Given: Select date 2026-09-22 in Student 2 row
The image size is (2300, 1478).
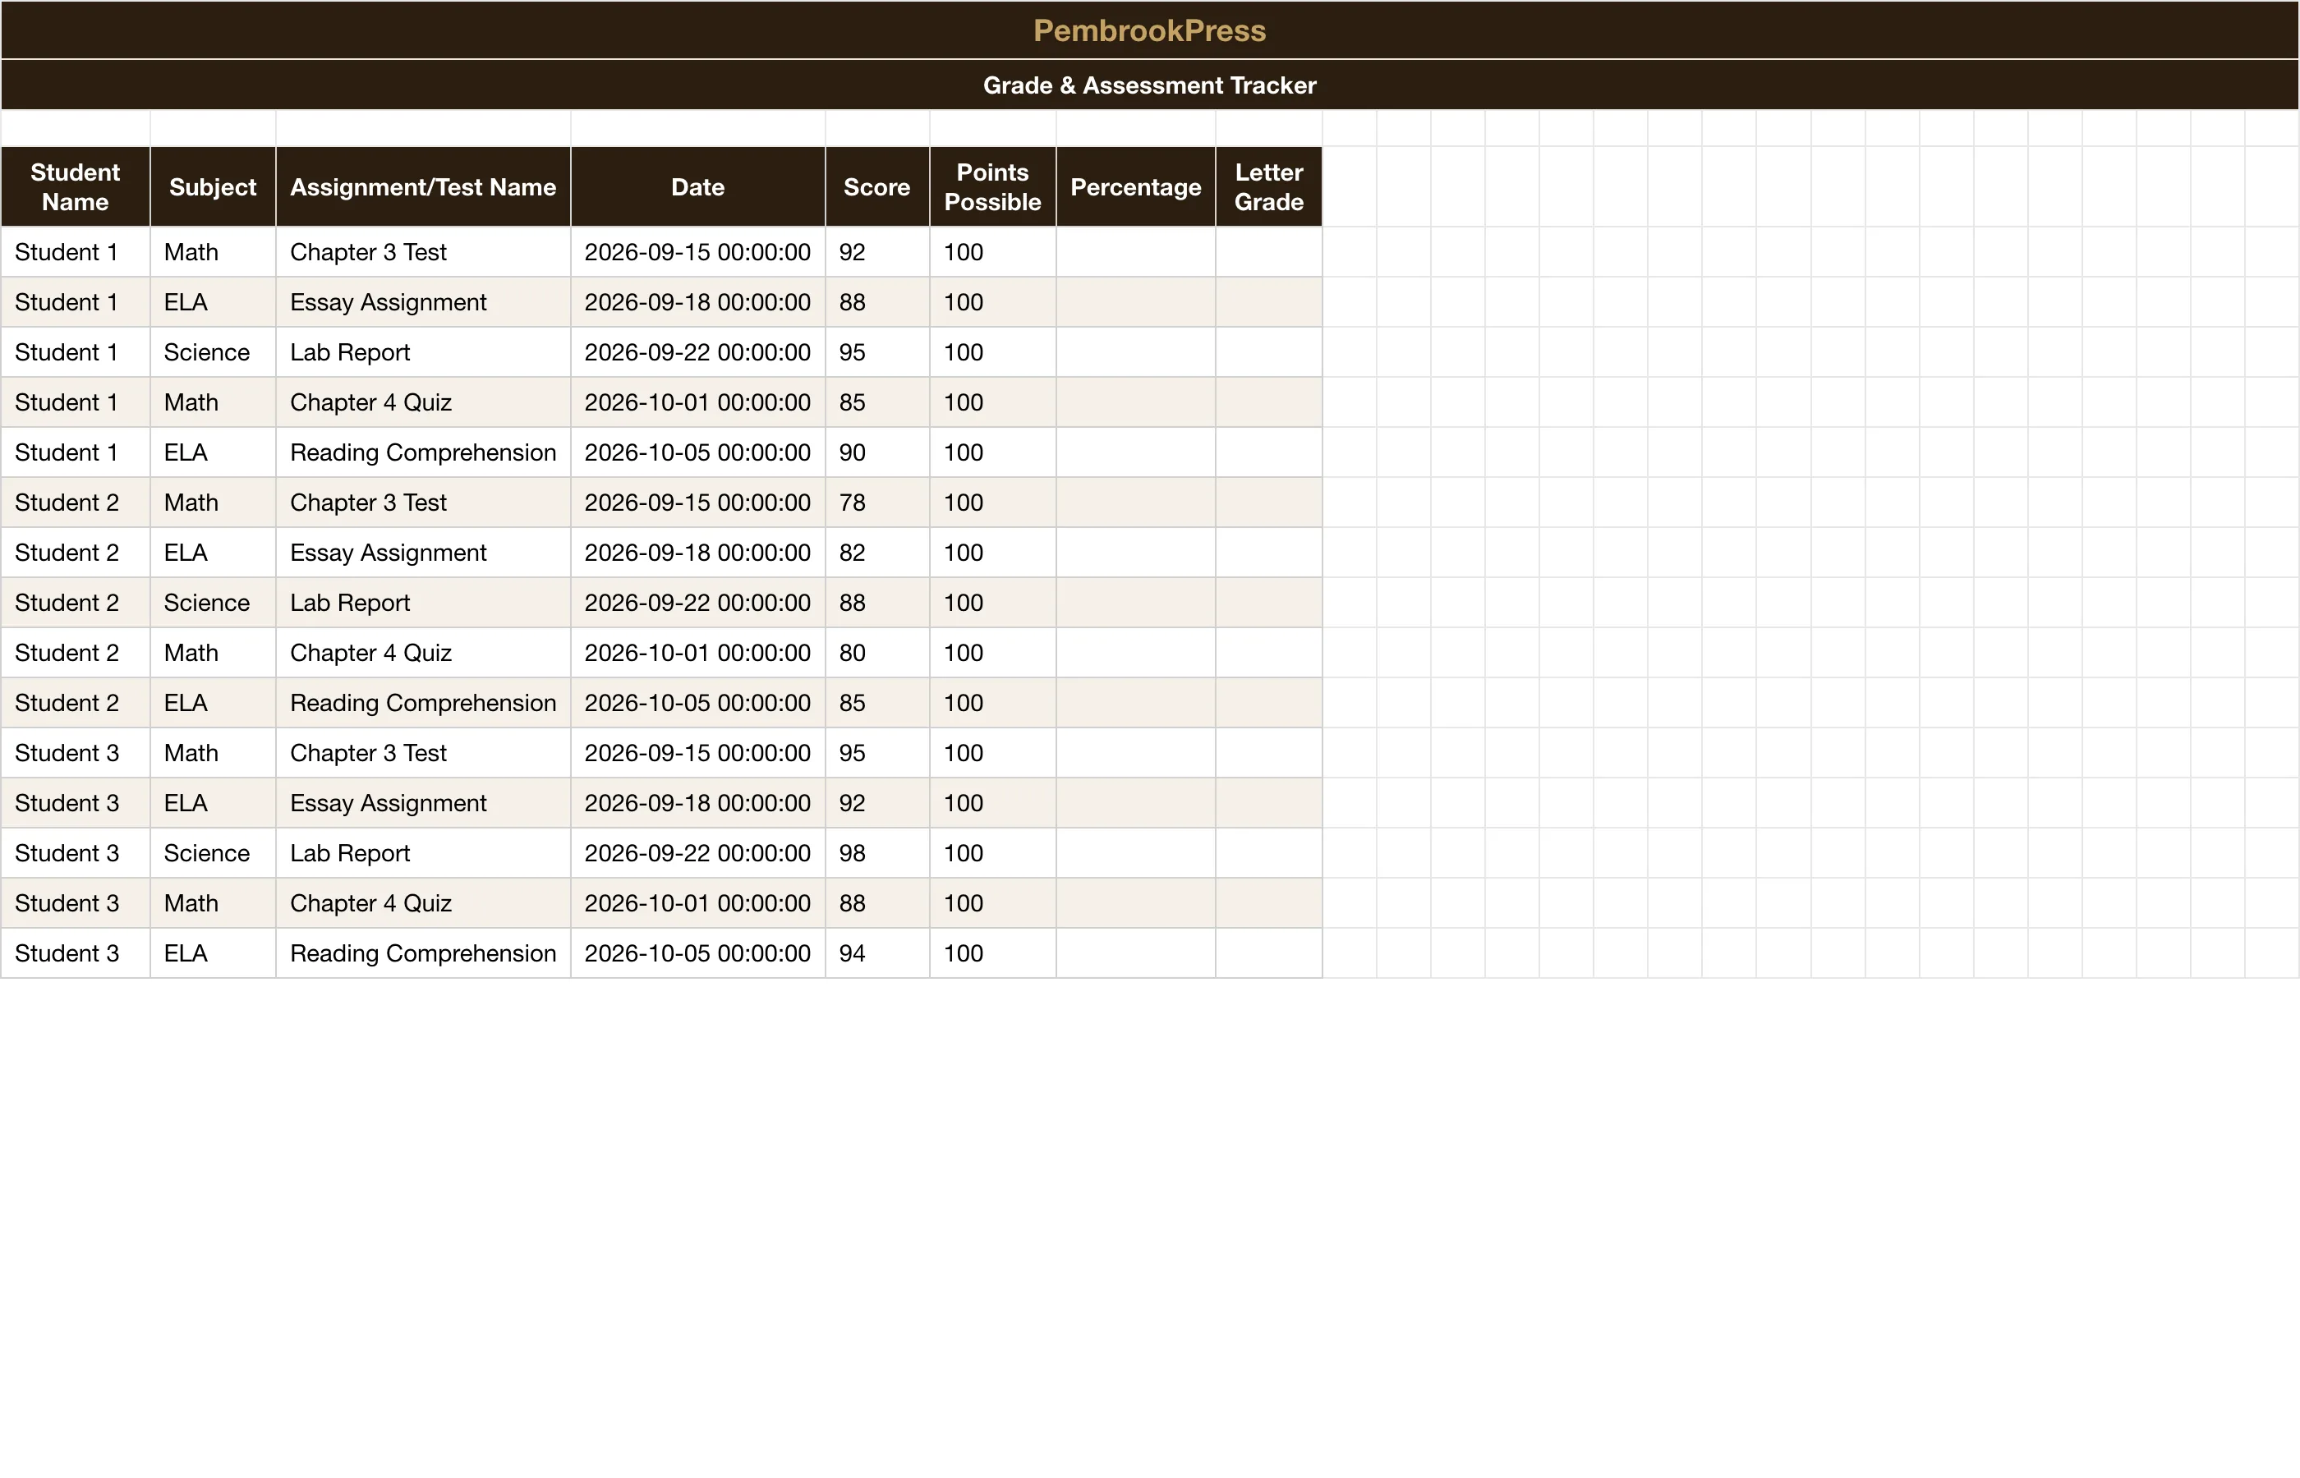Looking at the screenshot, I should [x=698, y=603].
